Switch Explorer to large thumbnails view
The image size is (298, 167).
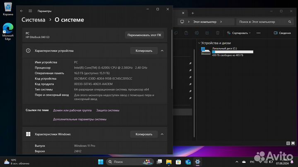[x=293, y=143]
